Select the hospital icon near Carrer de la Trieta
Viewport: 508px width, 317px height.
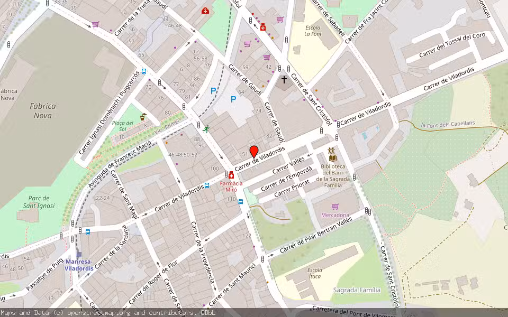(205, 11)
